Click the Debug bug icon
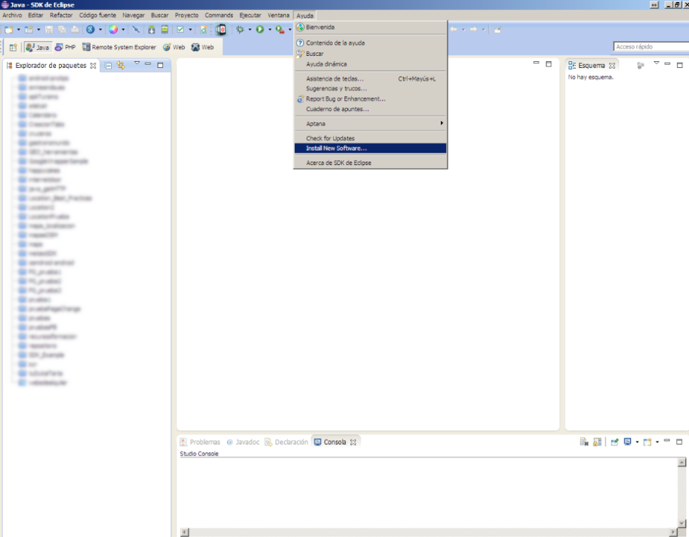Viewport: 689px width, 537px height. click(x=240, y=30)
